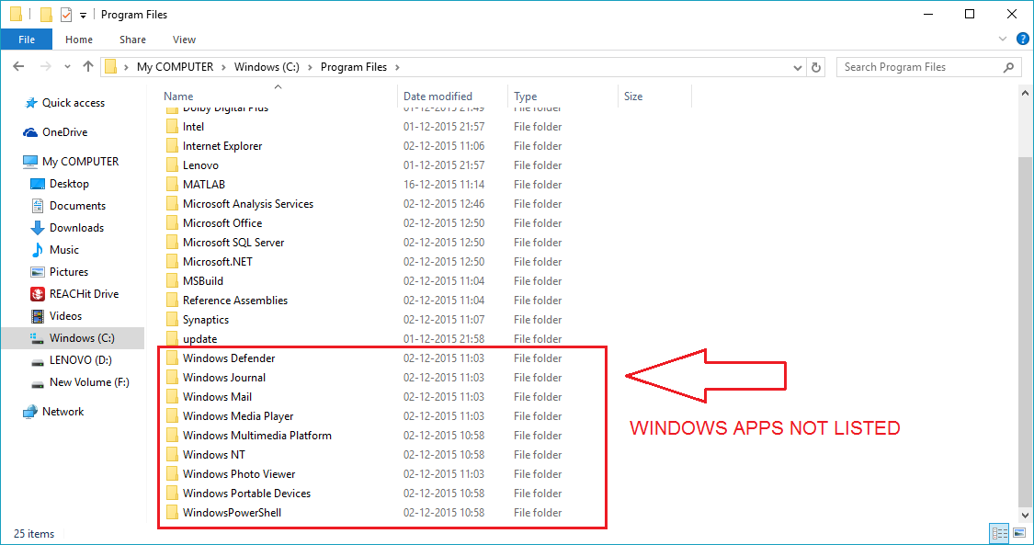Click the search magnifier in Search box
This screenshot has height=545, width=1034.
[x=1009, y=66]
